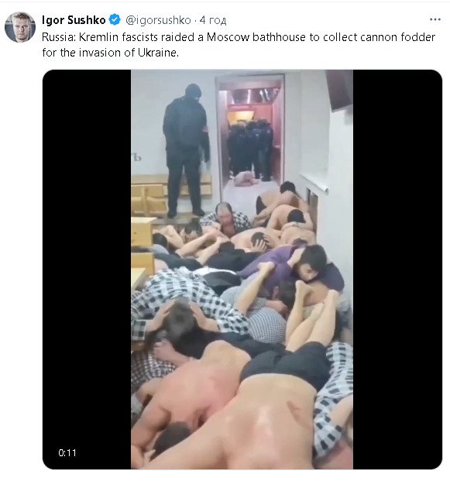Open the Igor Sushko display name link
The height and width of the screenshot is (481, 450).
point(74,20)
